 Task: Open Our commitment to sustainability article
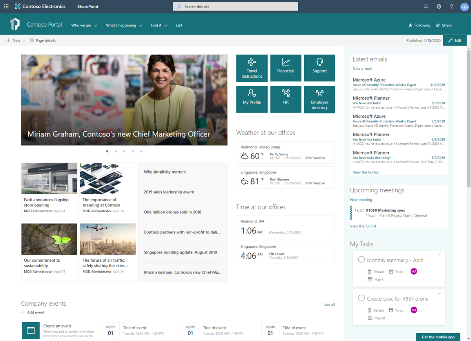(49, 252)
